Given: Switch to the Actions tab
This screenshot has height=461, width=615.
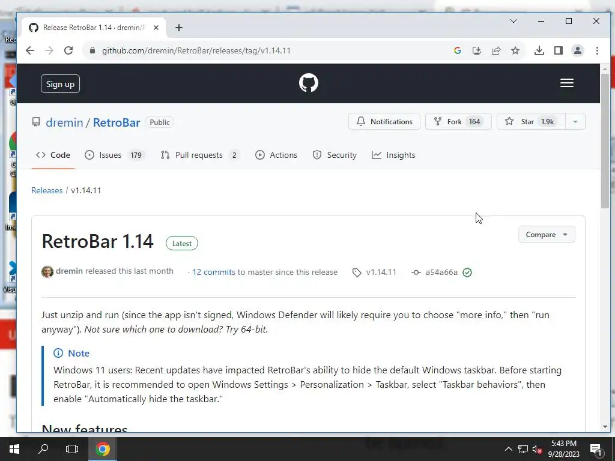Looking at the screenshot, I should tap(276, 155).
